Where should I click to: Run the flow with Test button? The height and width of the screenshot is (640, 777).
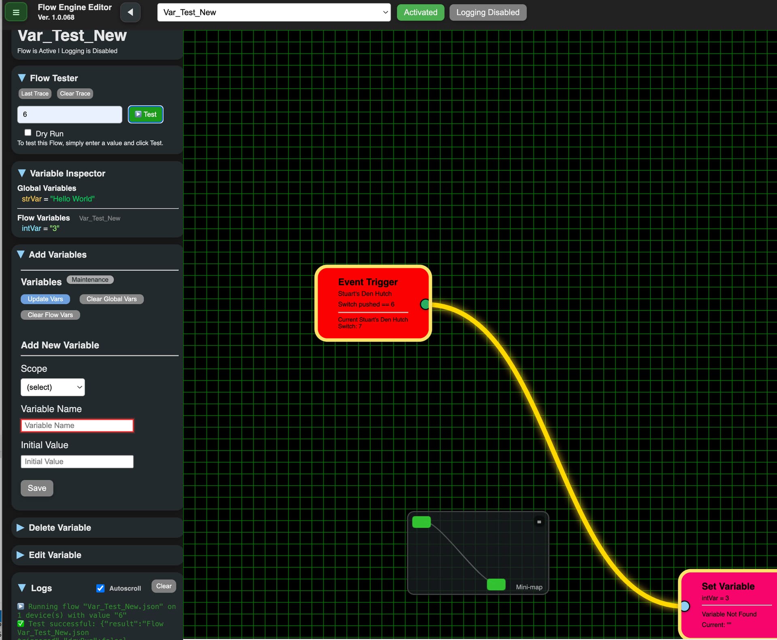[x=145, y=114]
